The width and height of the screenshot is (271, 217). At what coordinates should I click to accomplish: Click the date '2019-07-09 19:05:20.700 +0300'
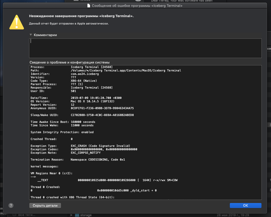pos(96,98)
